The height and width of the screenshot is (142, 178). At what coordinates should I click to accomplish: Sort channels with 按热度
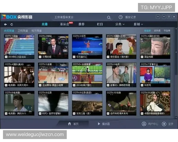[157, 31]
